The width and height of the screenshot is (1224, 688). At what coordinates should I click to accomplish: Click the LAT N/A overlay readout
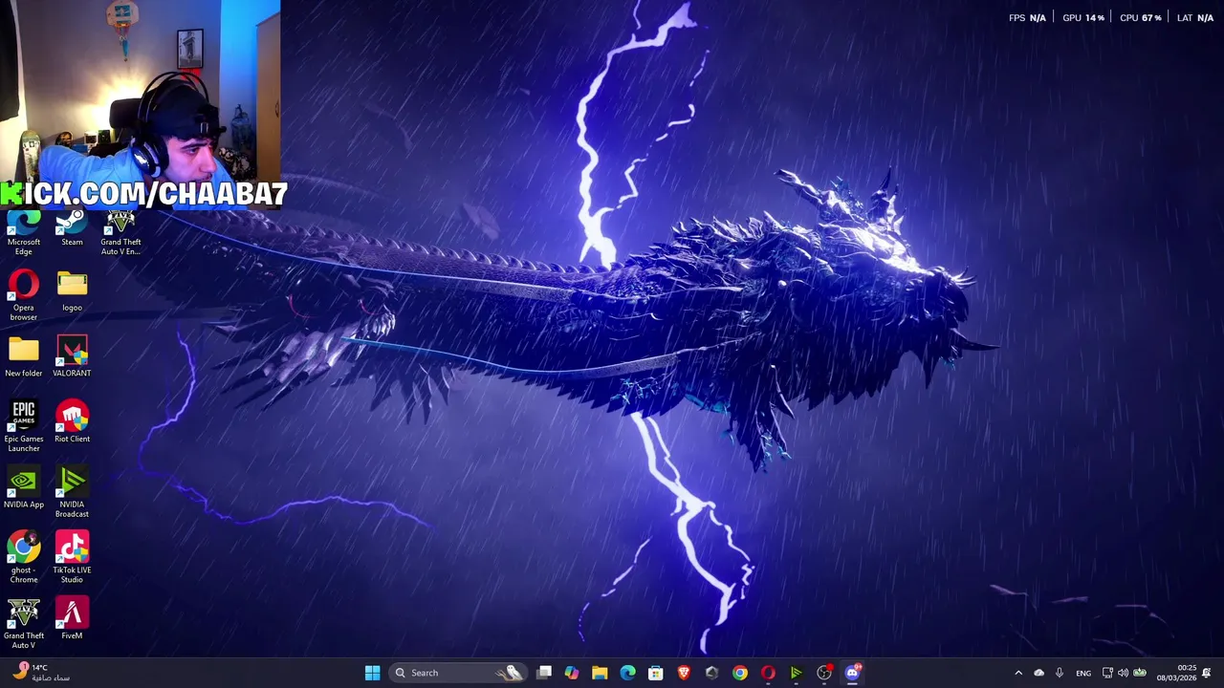tap(1195, 17)
